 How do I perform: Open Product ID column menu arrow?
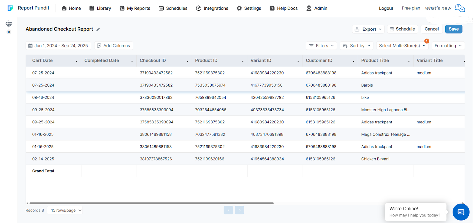click(243, 61)
